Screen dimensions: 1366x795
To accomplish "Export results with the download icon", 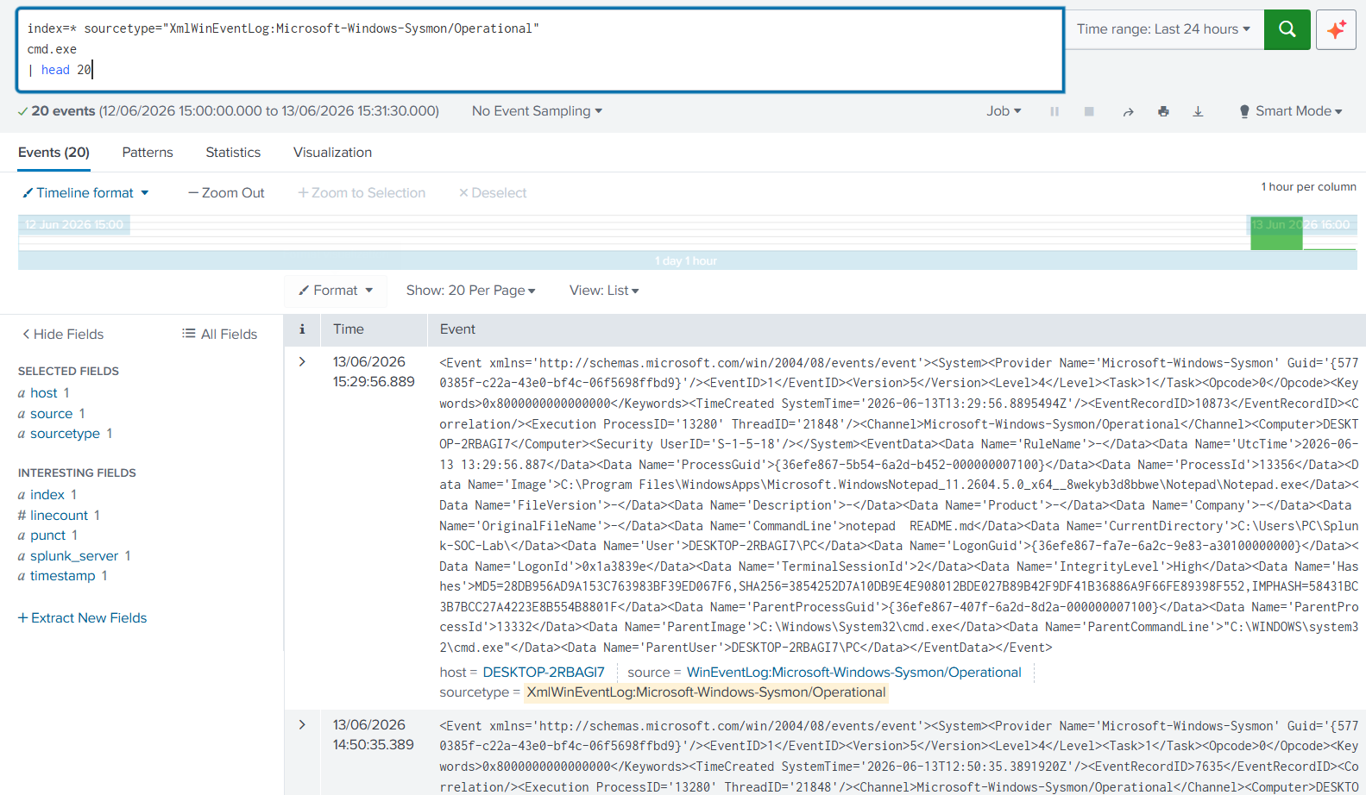I will (1198, 111).
